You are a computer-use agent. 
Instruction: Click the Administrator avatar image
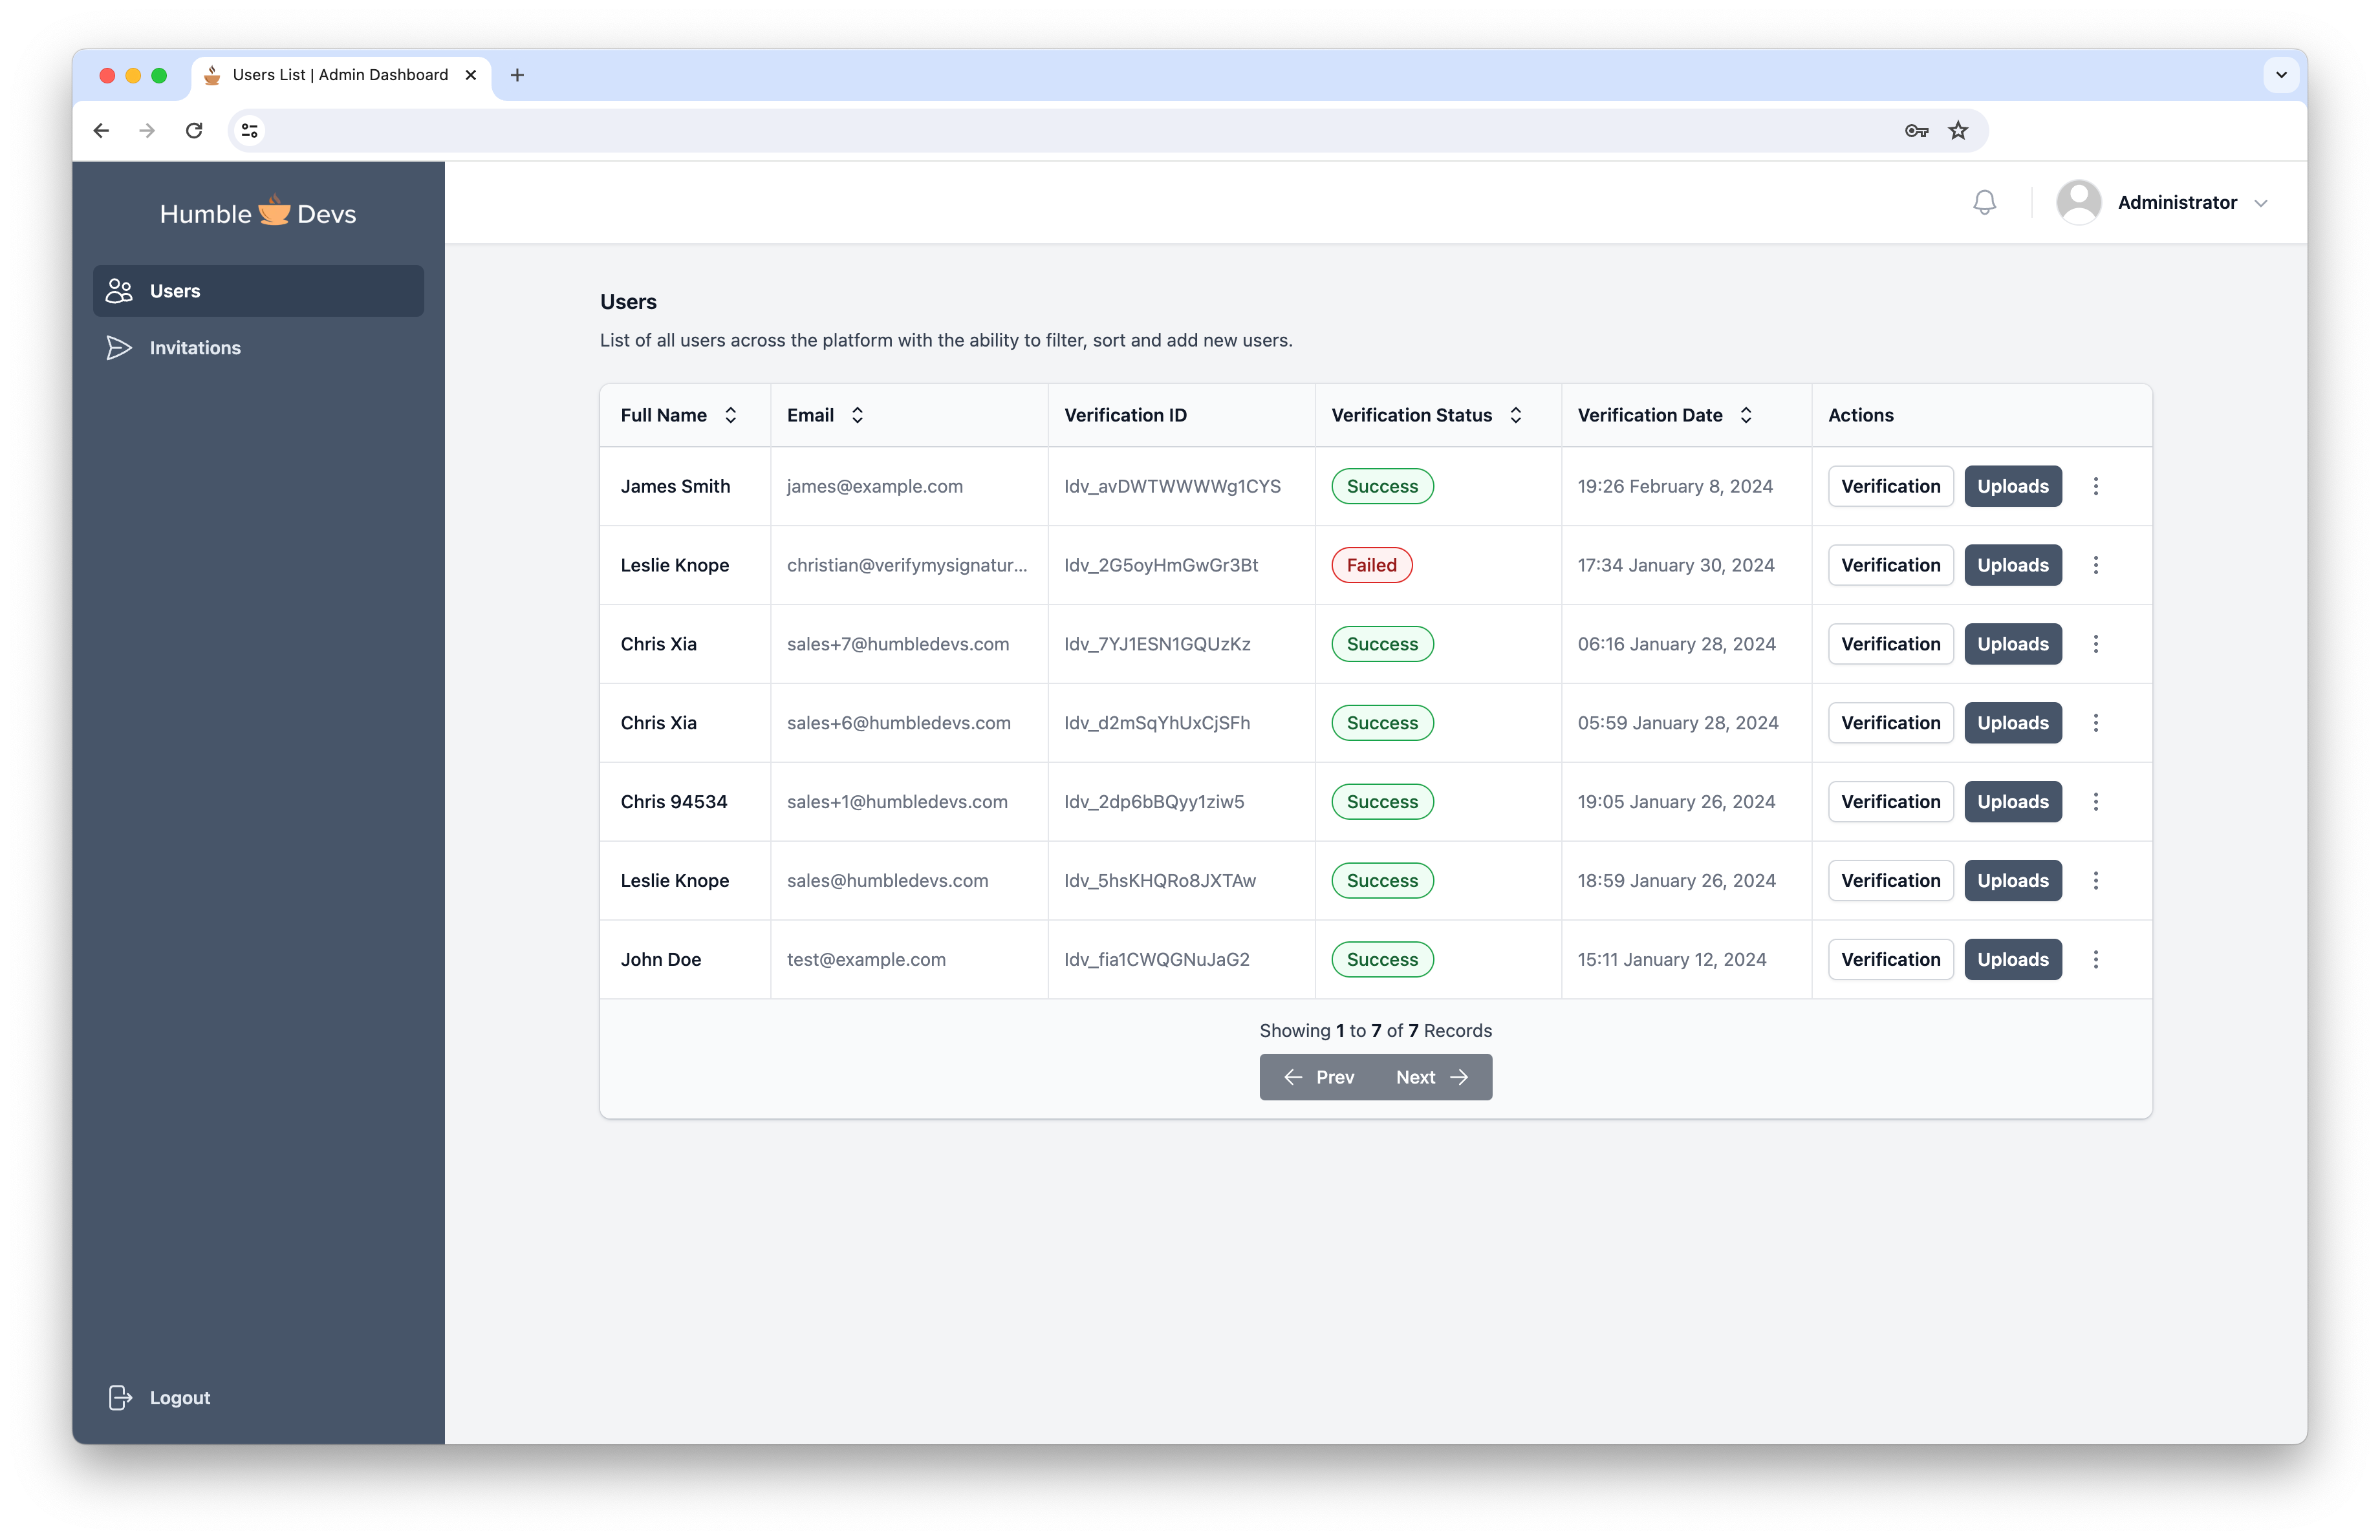[2078, 203]
